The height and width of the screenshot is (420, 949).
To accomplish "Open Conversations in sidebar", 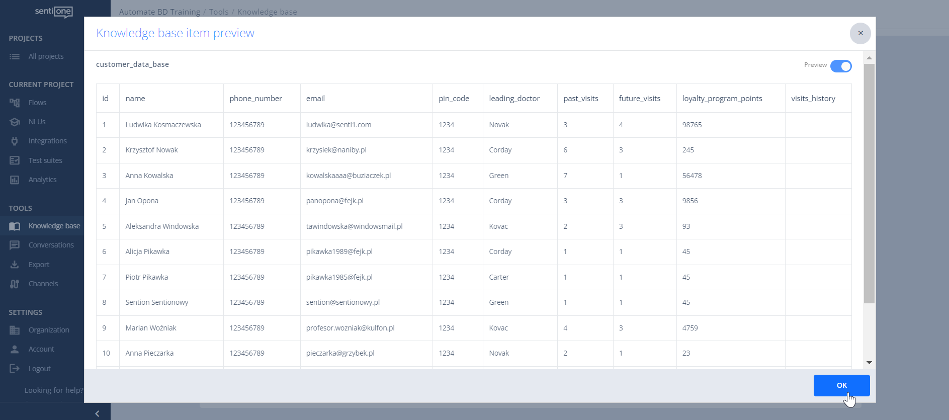I will click(x=51, y=245).
